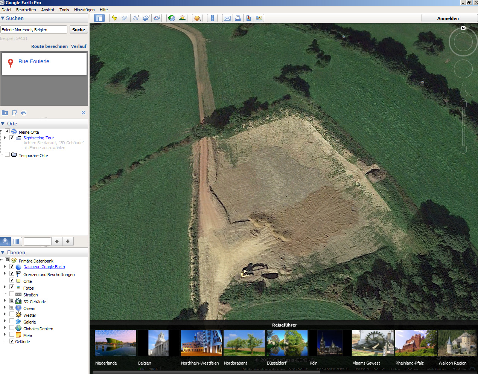Click the email envelope icon
The height and width of the screenshot is (374, 478).
[x=227, y=18]
